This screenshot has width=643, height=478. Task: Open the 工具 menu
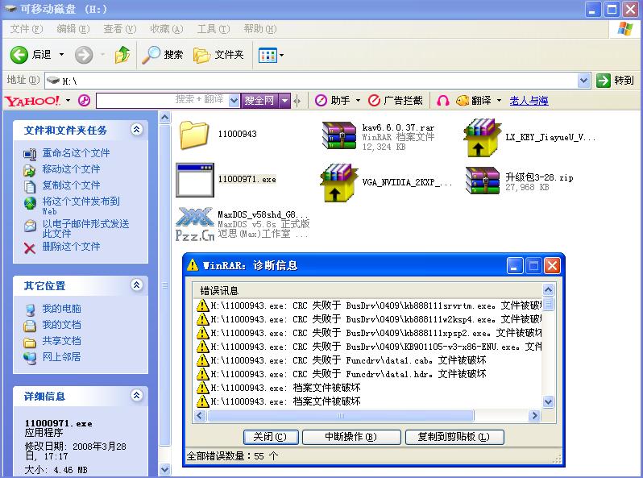pyautogui.click(x=214, y=29)
